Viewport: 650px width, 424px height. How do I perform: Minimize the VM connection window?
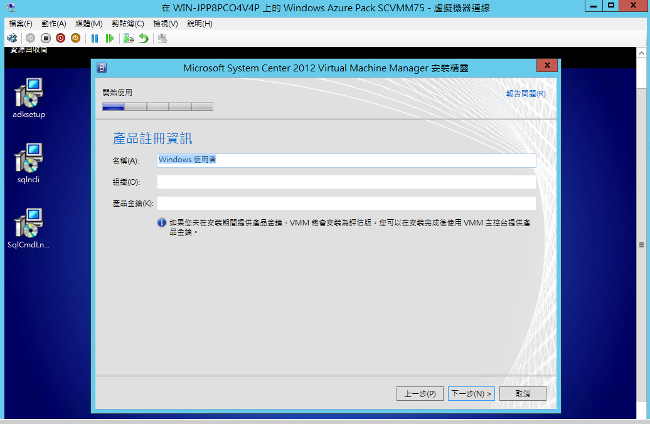[x=594, y=6]
